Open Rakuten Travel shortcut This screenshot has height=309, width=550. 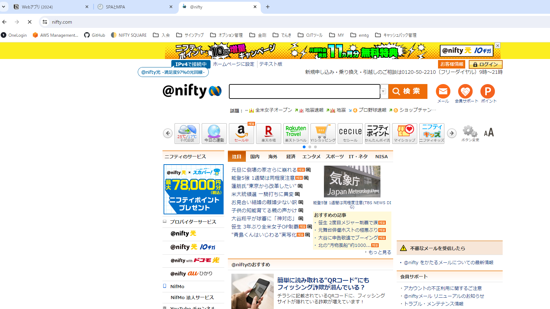(296, 133)
